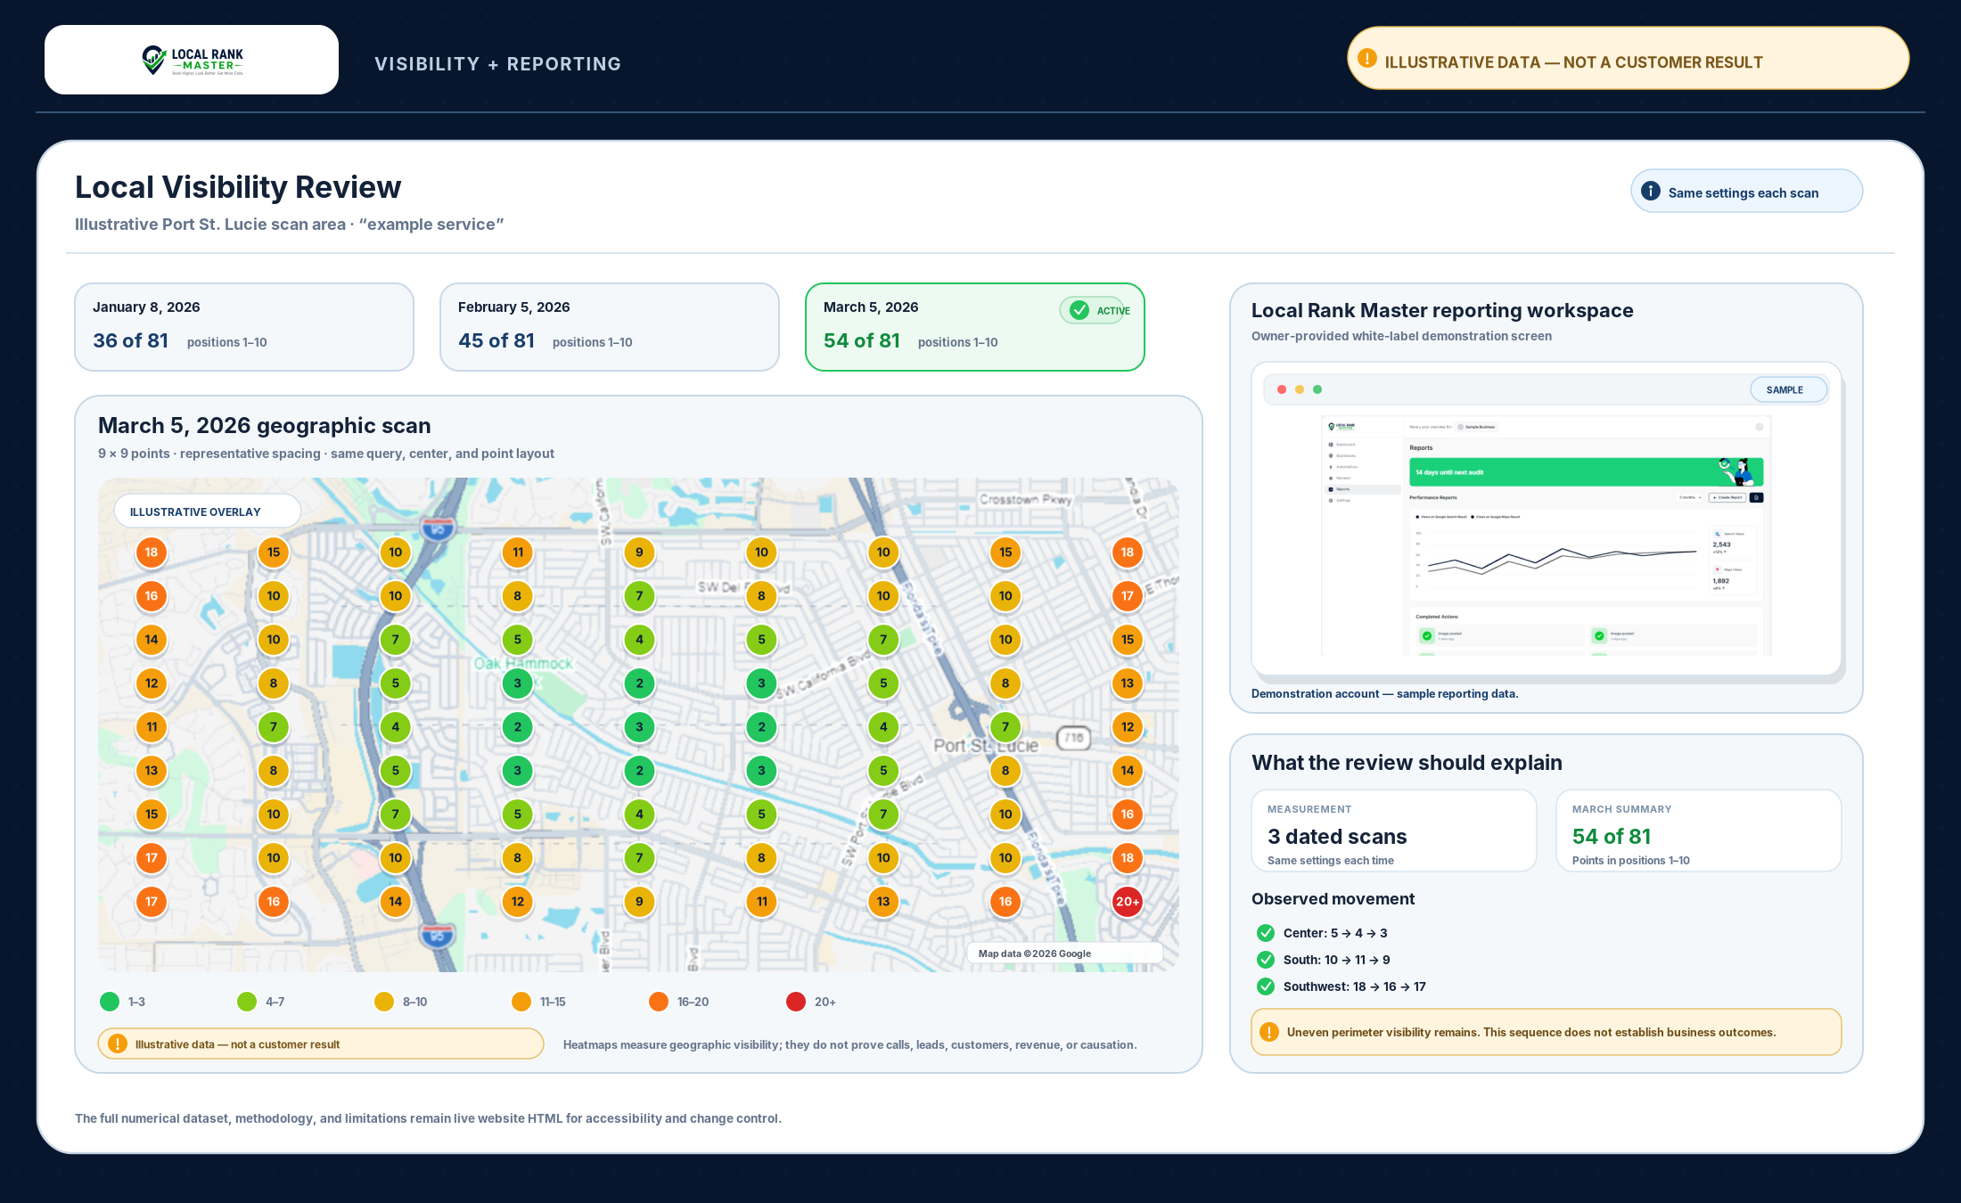Image resolution: width=1961 pixels, height=1203 pixels.
Task: Click the Reviews star icon in the demo sidebar
Action: (x=1331, y=478)
